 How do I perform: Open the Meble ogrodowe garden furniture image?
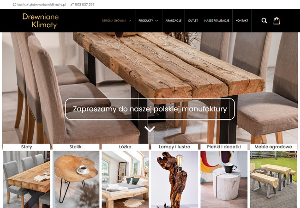(x=273, y=179)
